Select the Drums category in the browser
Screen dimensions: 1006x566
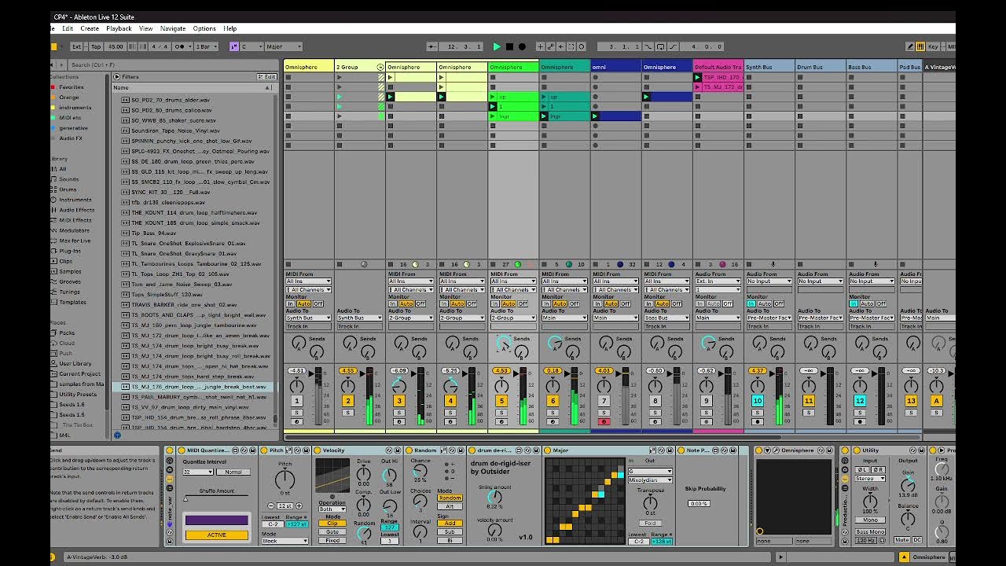click(68, 189)
